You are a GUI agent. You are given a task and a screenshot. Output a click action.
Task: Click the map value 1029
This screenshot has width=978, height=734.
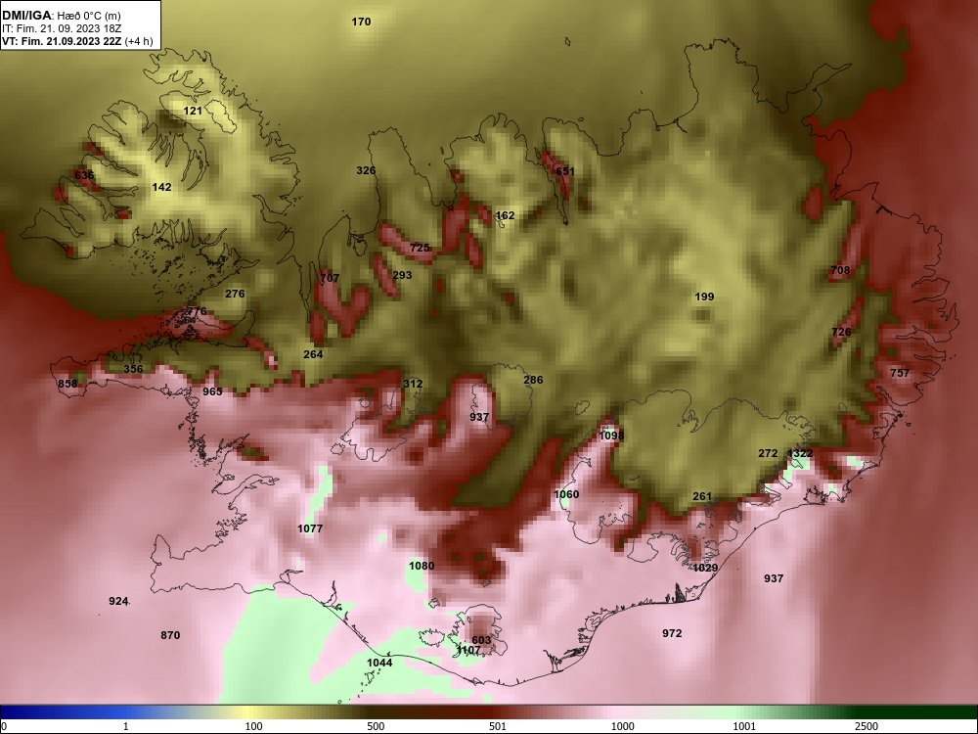[705, 568]
